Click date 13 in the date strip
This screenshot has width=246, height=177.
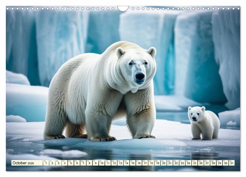click(x=120, y=163)
